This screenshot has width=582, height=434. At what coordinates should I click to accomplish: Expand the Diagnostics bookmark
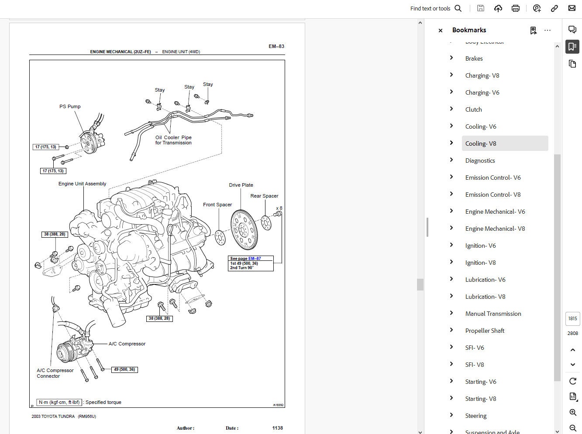[x=451, y=160]
